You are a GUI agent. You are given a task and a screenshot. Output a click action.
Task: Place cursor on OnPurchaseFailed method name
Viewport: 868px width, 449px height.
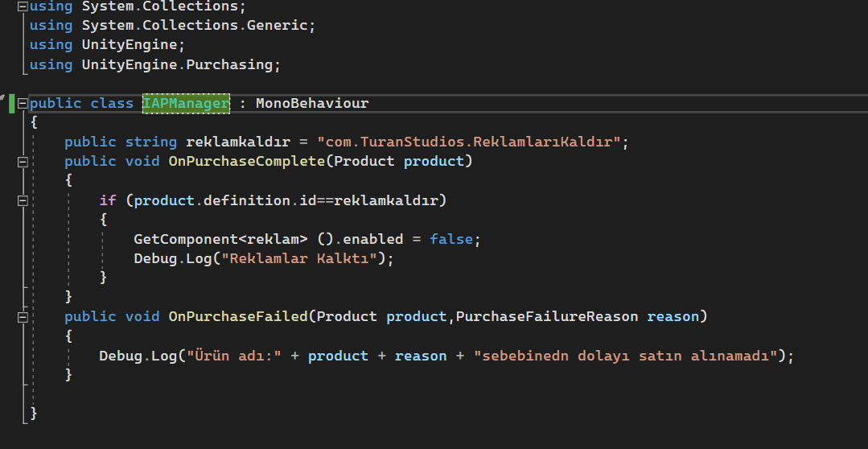pyautogui.click(x=237, y=317)
